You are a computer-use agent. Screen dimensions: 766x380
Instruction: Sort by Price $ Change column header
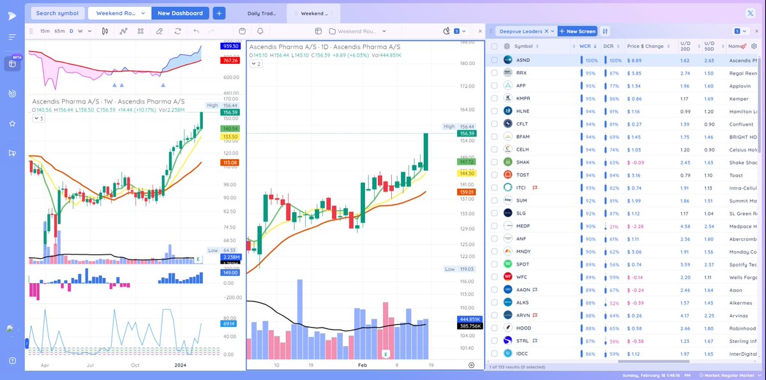pyautogui.click(x=645, y=46)
